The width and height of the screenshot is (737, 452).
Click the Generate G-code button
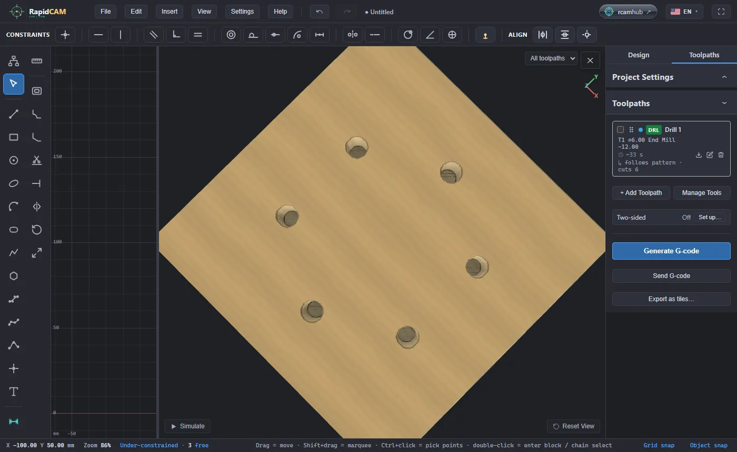[671, 251]
